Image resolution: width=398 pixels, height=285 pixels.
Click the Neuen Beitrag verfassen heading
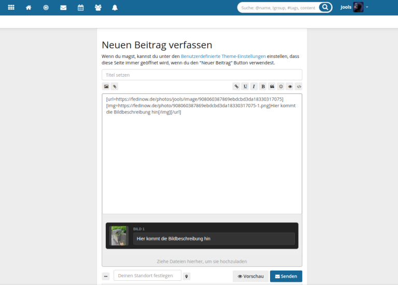pos(157,45)
